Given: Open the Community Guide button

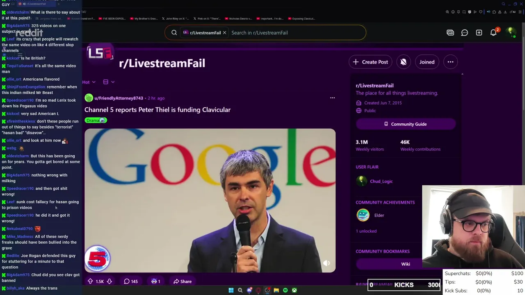Looking at the screenshot, I should point(406,124).
